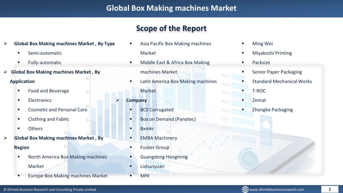This screenshot has height=193, width=343.
Task: Click the 'Fully-automatic' list item
Action: (45, 62)
